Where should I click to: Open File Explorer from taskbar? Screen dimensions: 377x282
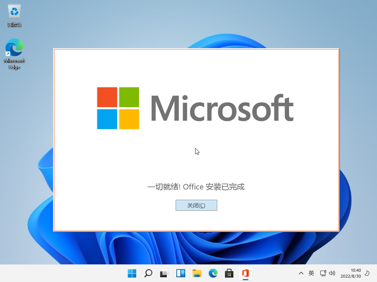pyautogui.click(x=197, y=273)
